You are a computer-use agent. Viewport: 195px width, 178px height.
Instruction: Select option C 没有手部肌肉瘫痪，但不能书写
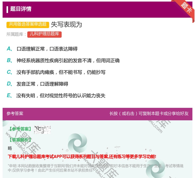[x=56, y=72]
